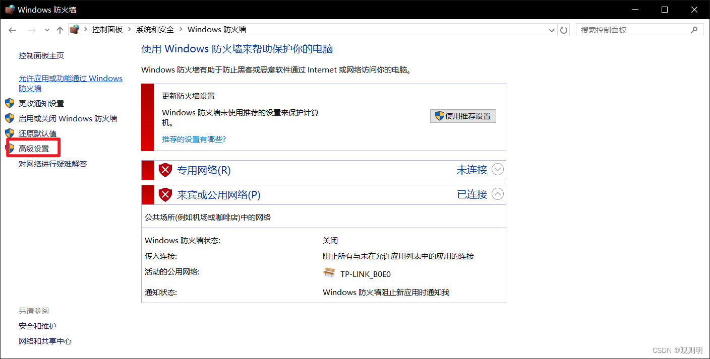
Task: Click the window title bar firewall icon
Action: coord(10,10)
